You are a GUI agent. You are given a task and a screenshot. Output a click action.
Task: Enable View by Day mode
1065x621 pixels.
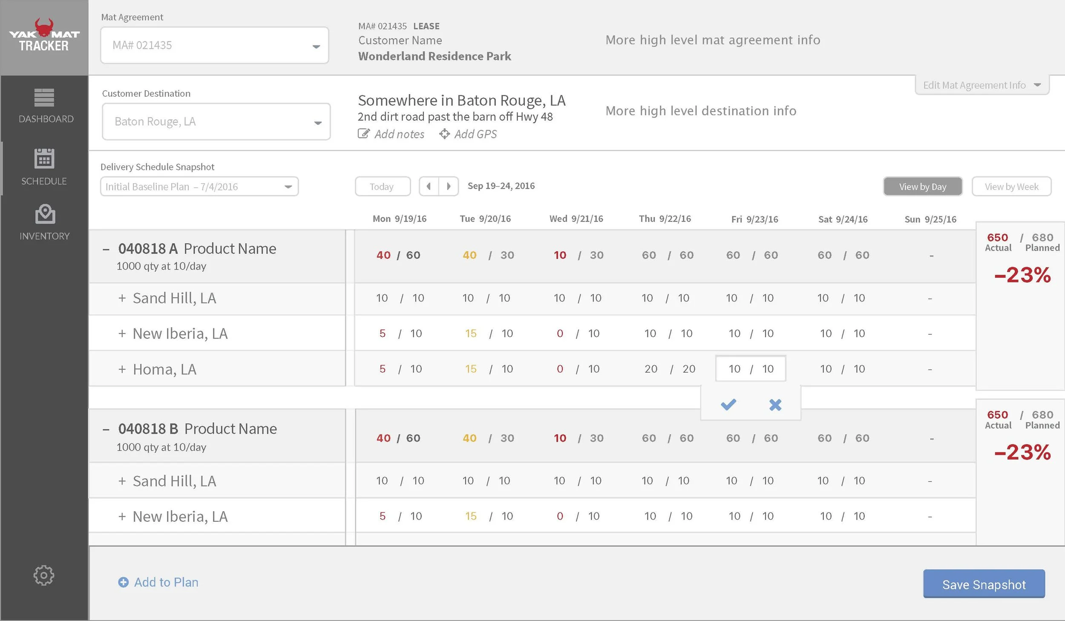coord(922,186)
